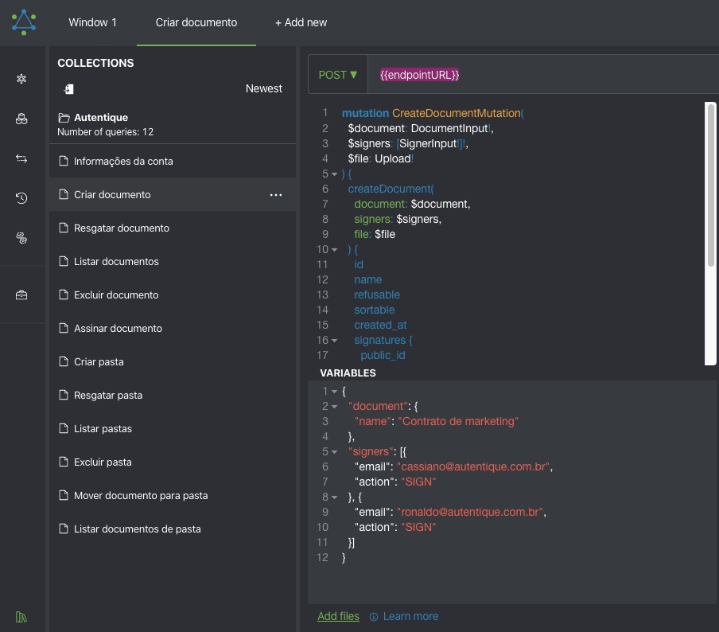
Task: Click the Add files link
Action: coord(338,616)
